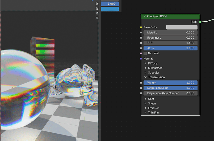Click the Dispersion Scale slider
This screenshot has height=141, width=214.
click(x=171, y=88)
